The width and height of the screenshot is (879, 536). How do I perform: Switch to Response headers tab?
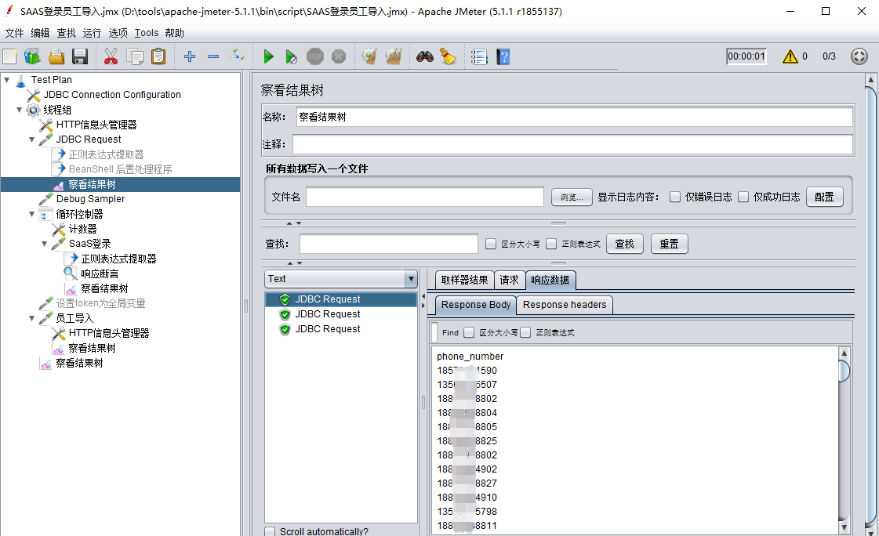(565, 305)
